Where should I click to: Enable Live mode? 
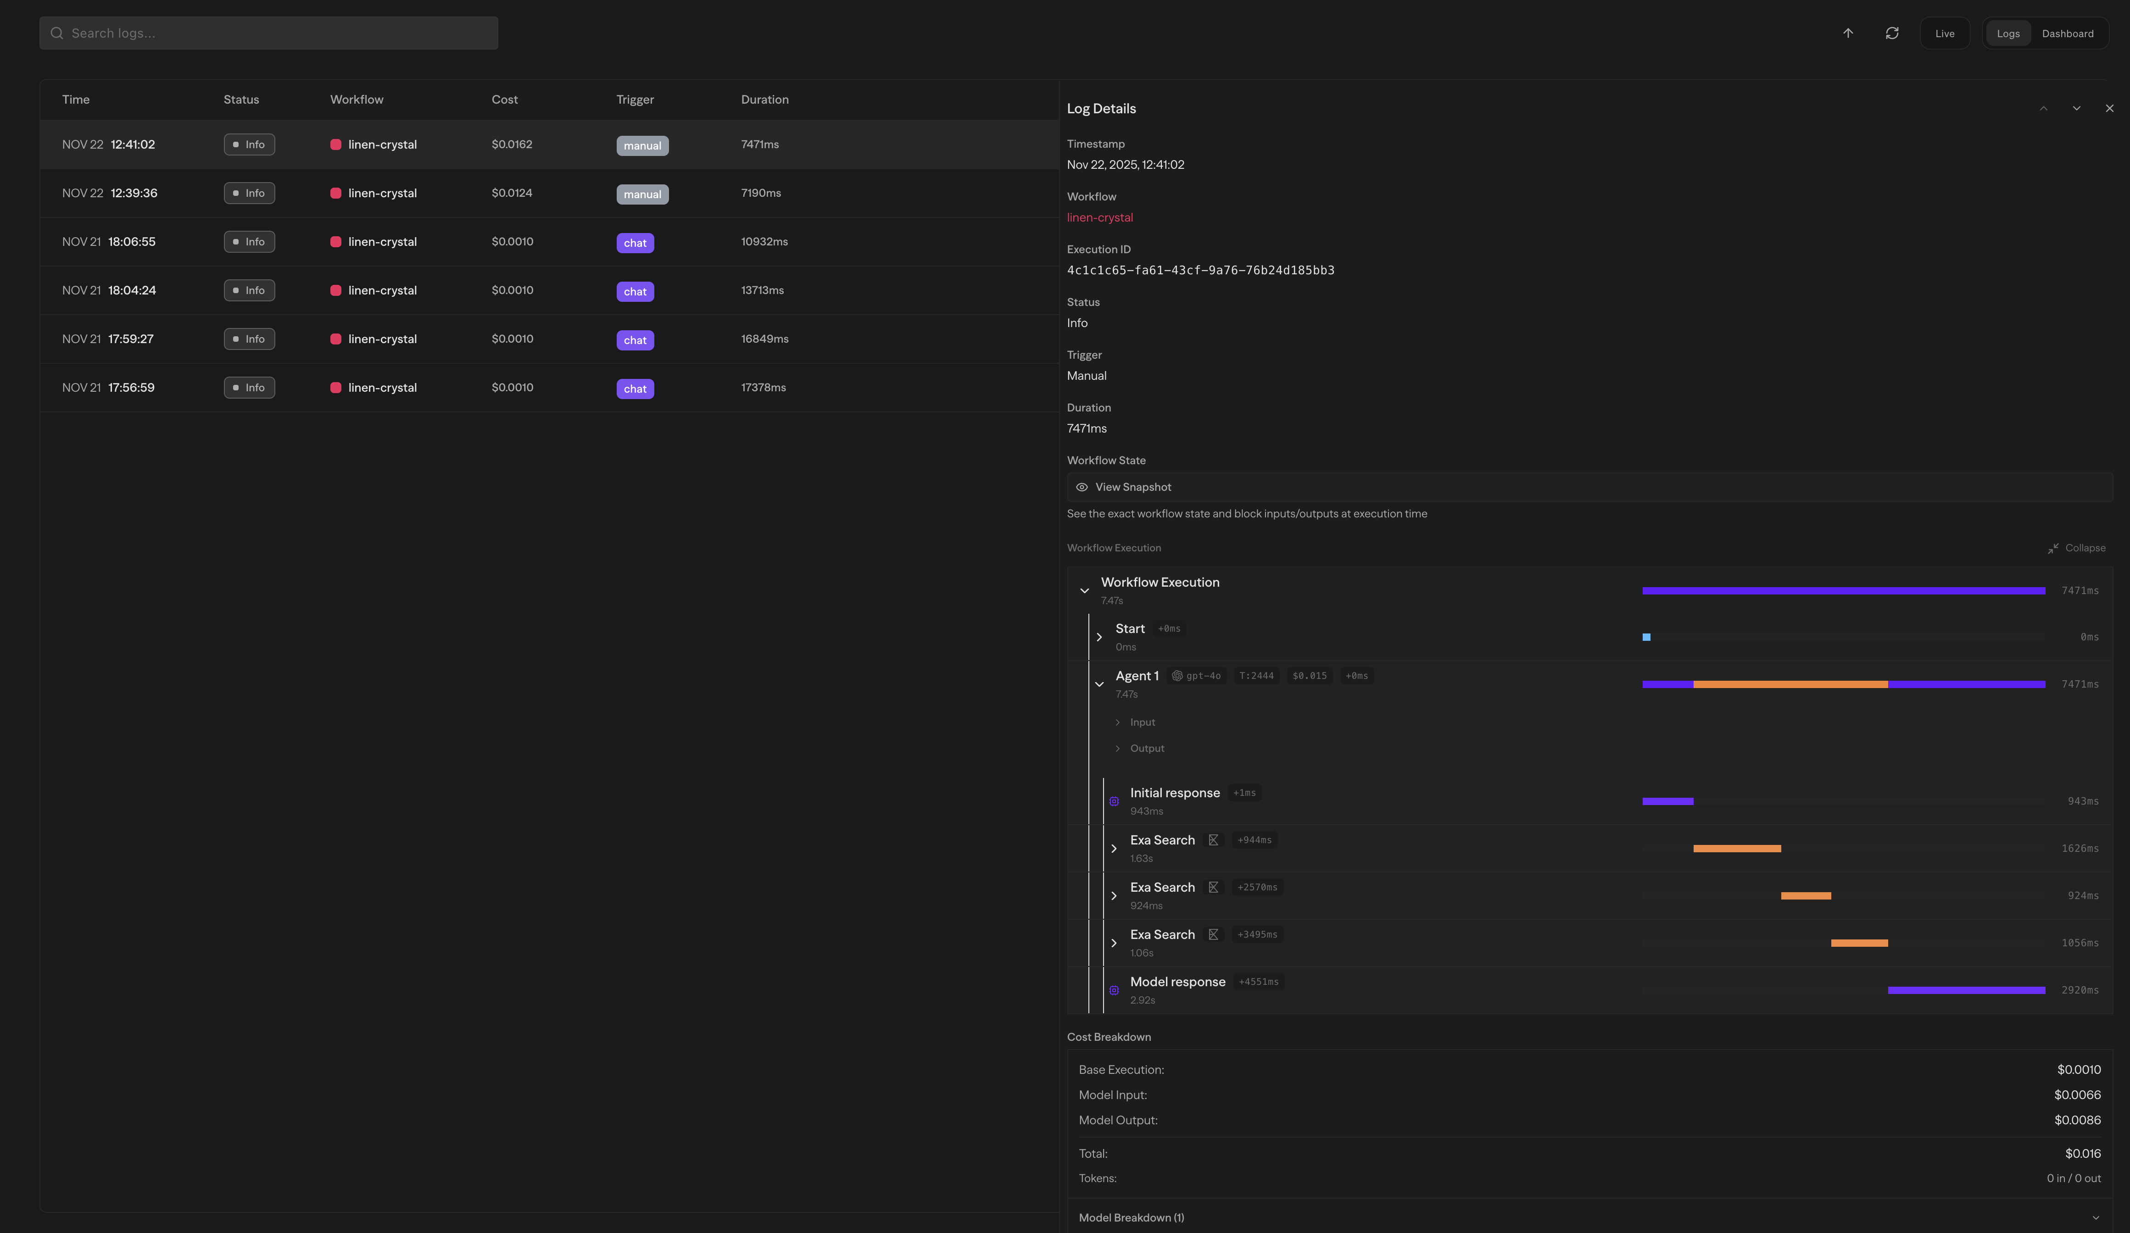[x=1944, y=33]
